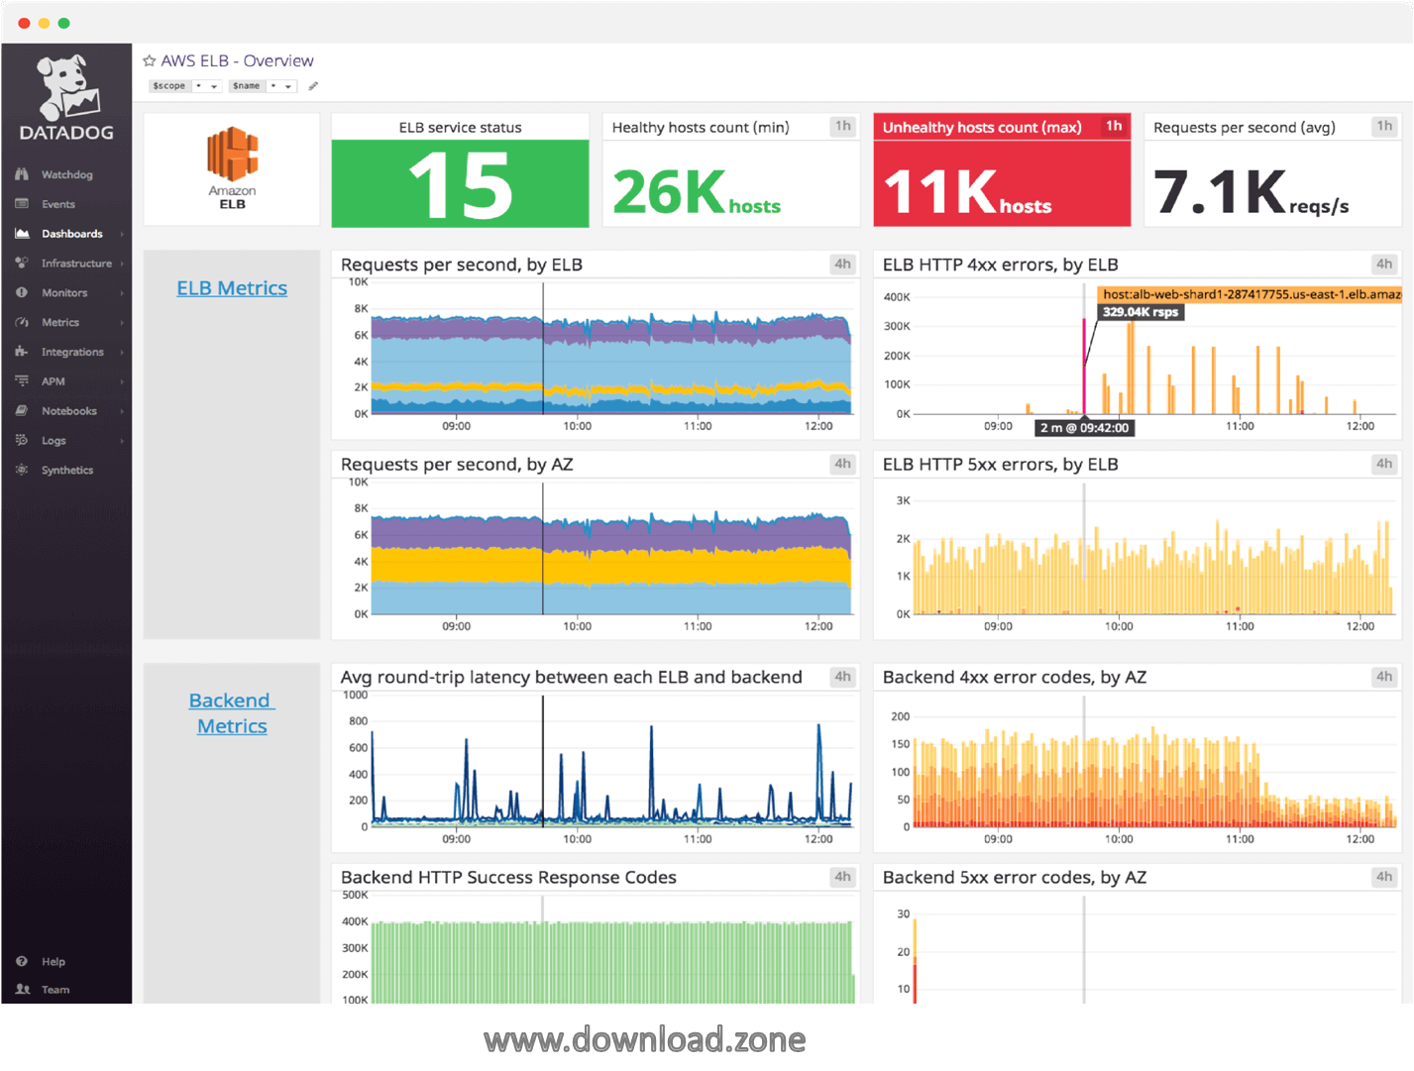
Task: Expand the Integrations submenu arrow
Action: (x=122, y=352)
